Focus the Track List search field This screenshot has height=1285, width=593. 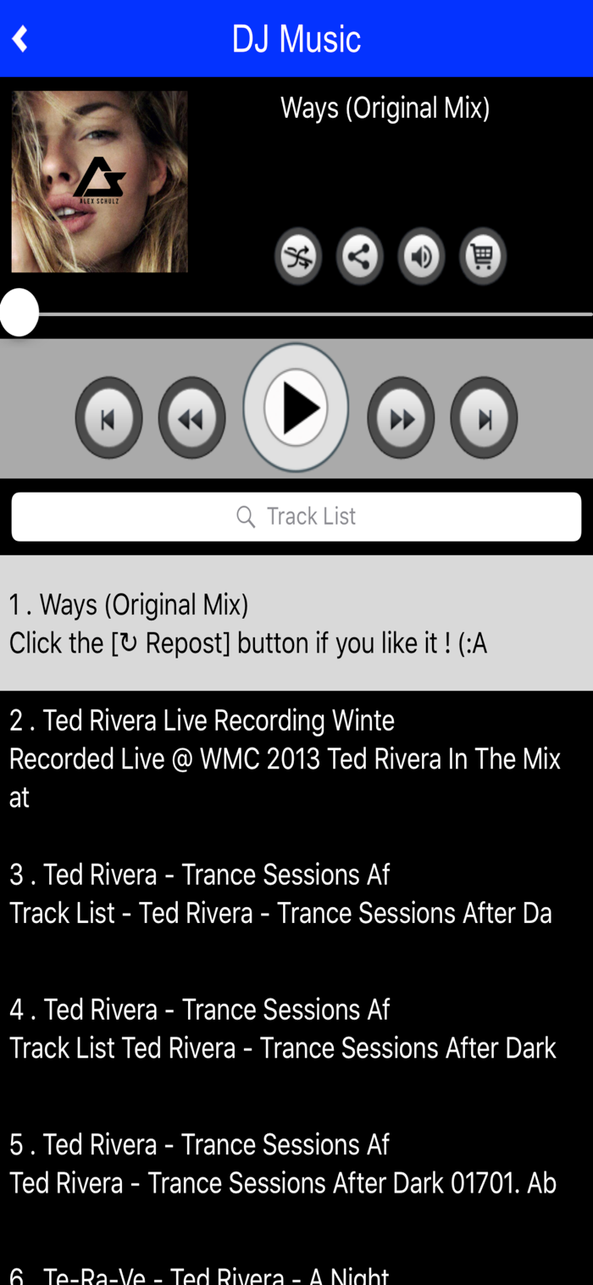(296, 516)
